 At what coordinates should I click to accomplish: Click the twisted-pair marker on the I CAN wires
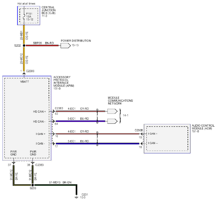point(97,139)
